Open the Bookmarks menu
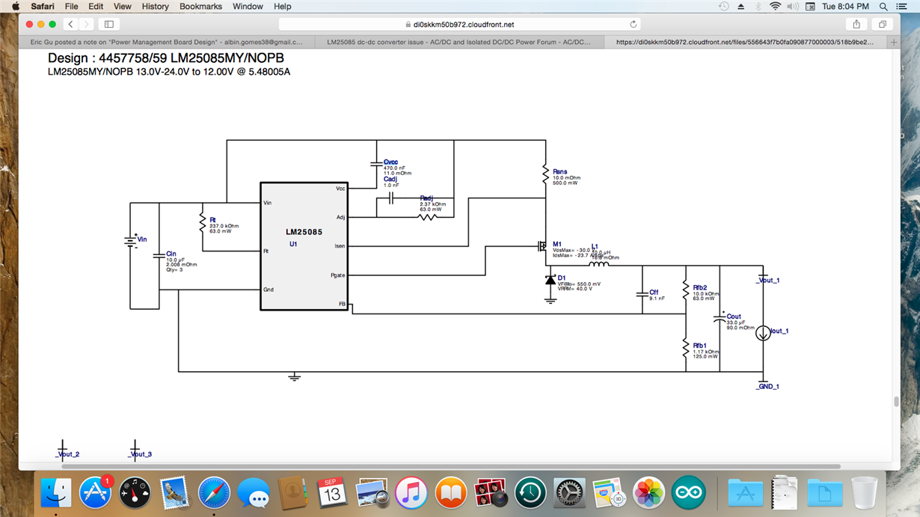920x517 pixels. pos(200,6)
